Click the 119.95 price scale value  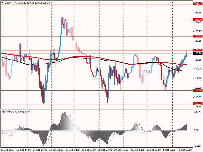(x=198, y=69)
